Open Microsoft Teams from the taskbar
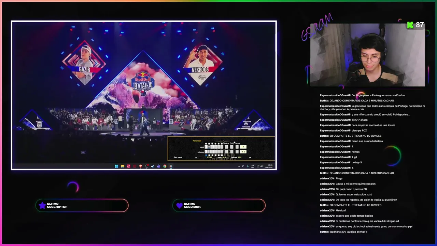This screenshot has height=246, width=437. [158, 166]
